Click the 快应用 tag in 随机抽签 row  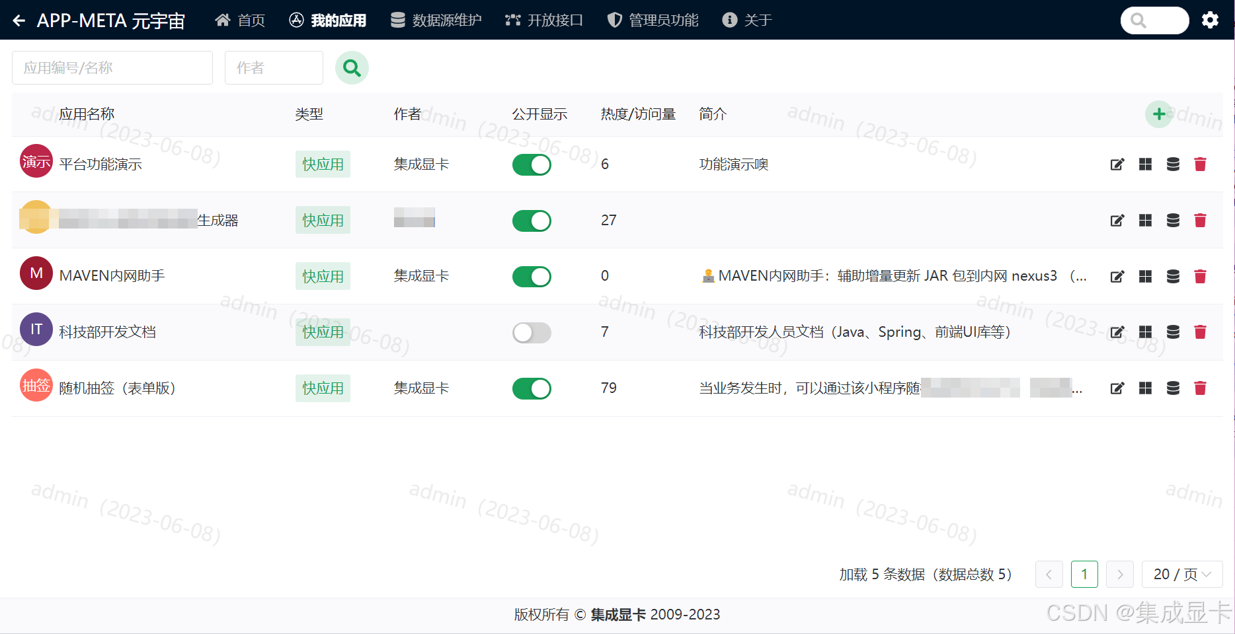point(323,388)
